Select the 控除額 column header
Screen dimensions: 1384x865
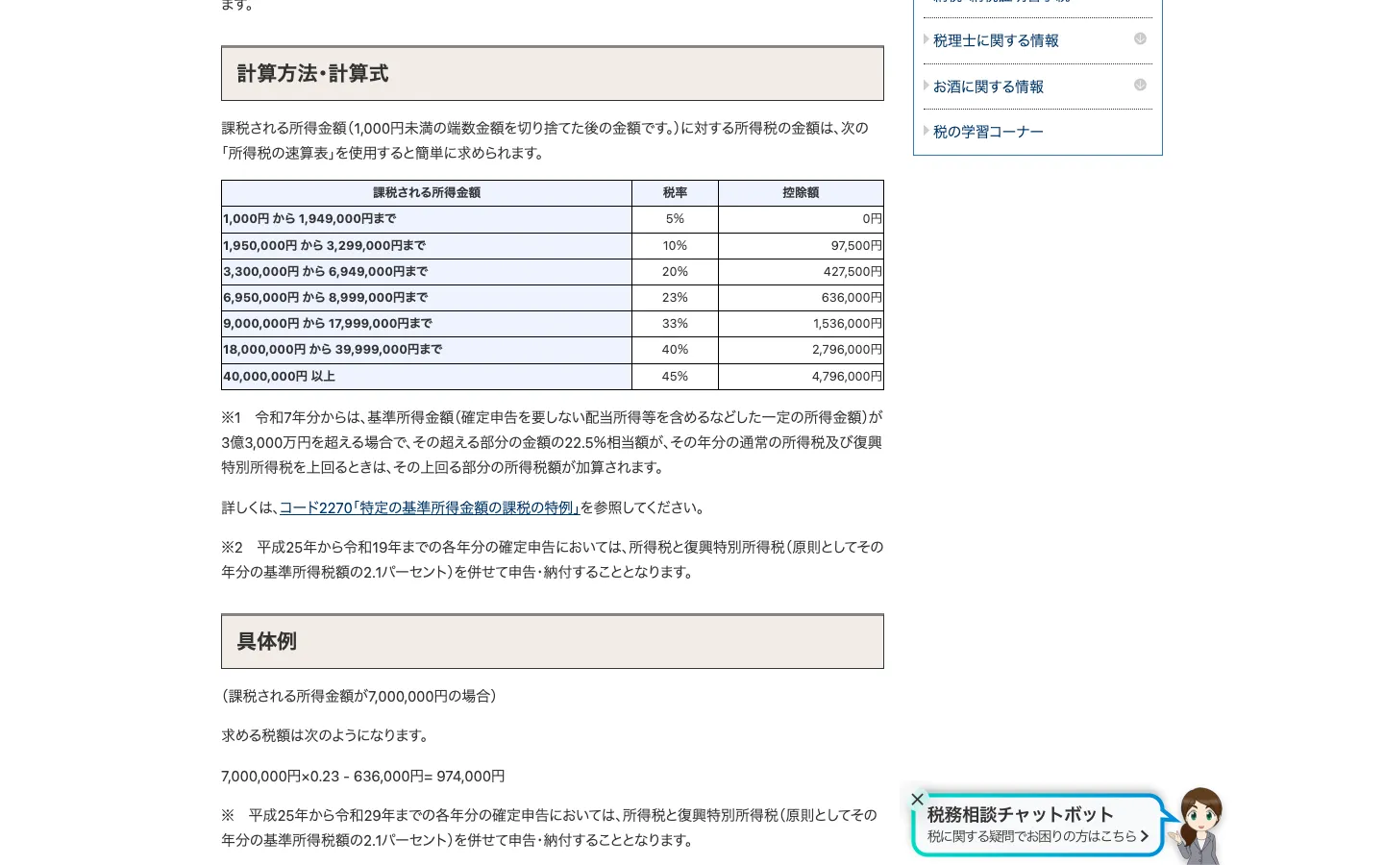(801, 193)
